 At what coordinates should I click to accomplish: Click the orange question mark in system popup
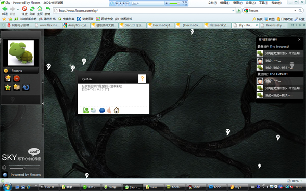pos(142,78)
